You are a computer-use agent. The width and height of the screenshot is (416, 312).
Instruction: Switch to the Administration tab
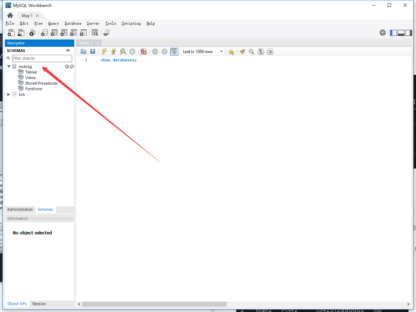(x=20, y=209)
